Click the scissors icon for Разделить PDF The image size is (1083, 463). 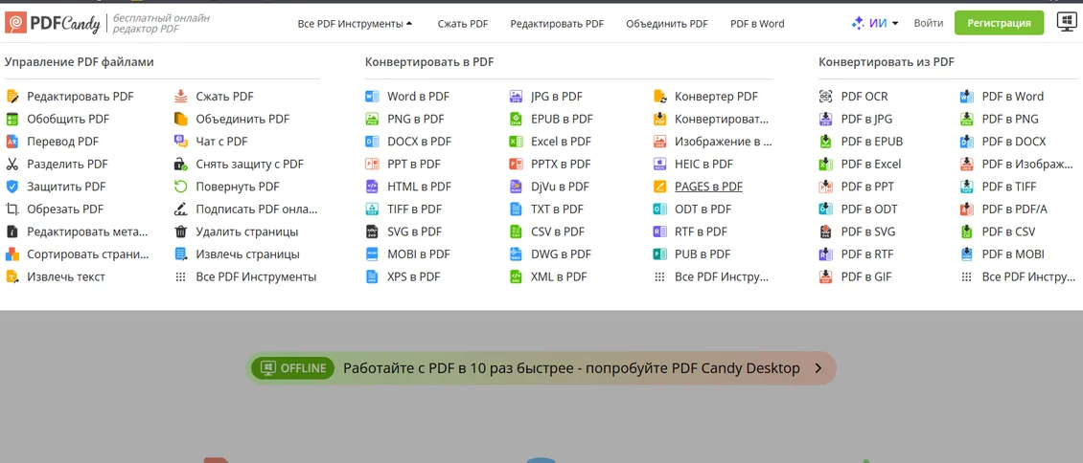point(12,164)
